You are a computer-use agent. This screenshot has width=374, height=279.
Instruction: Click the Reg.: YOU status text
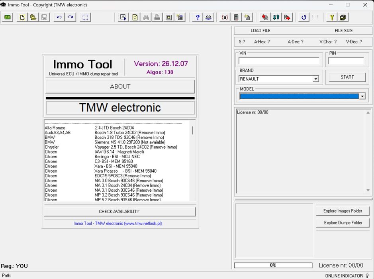(x=14, y=266)
